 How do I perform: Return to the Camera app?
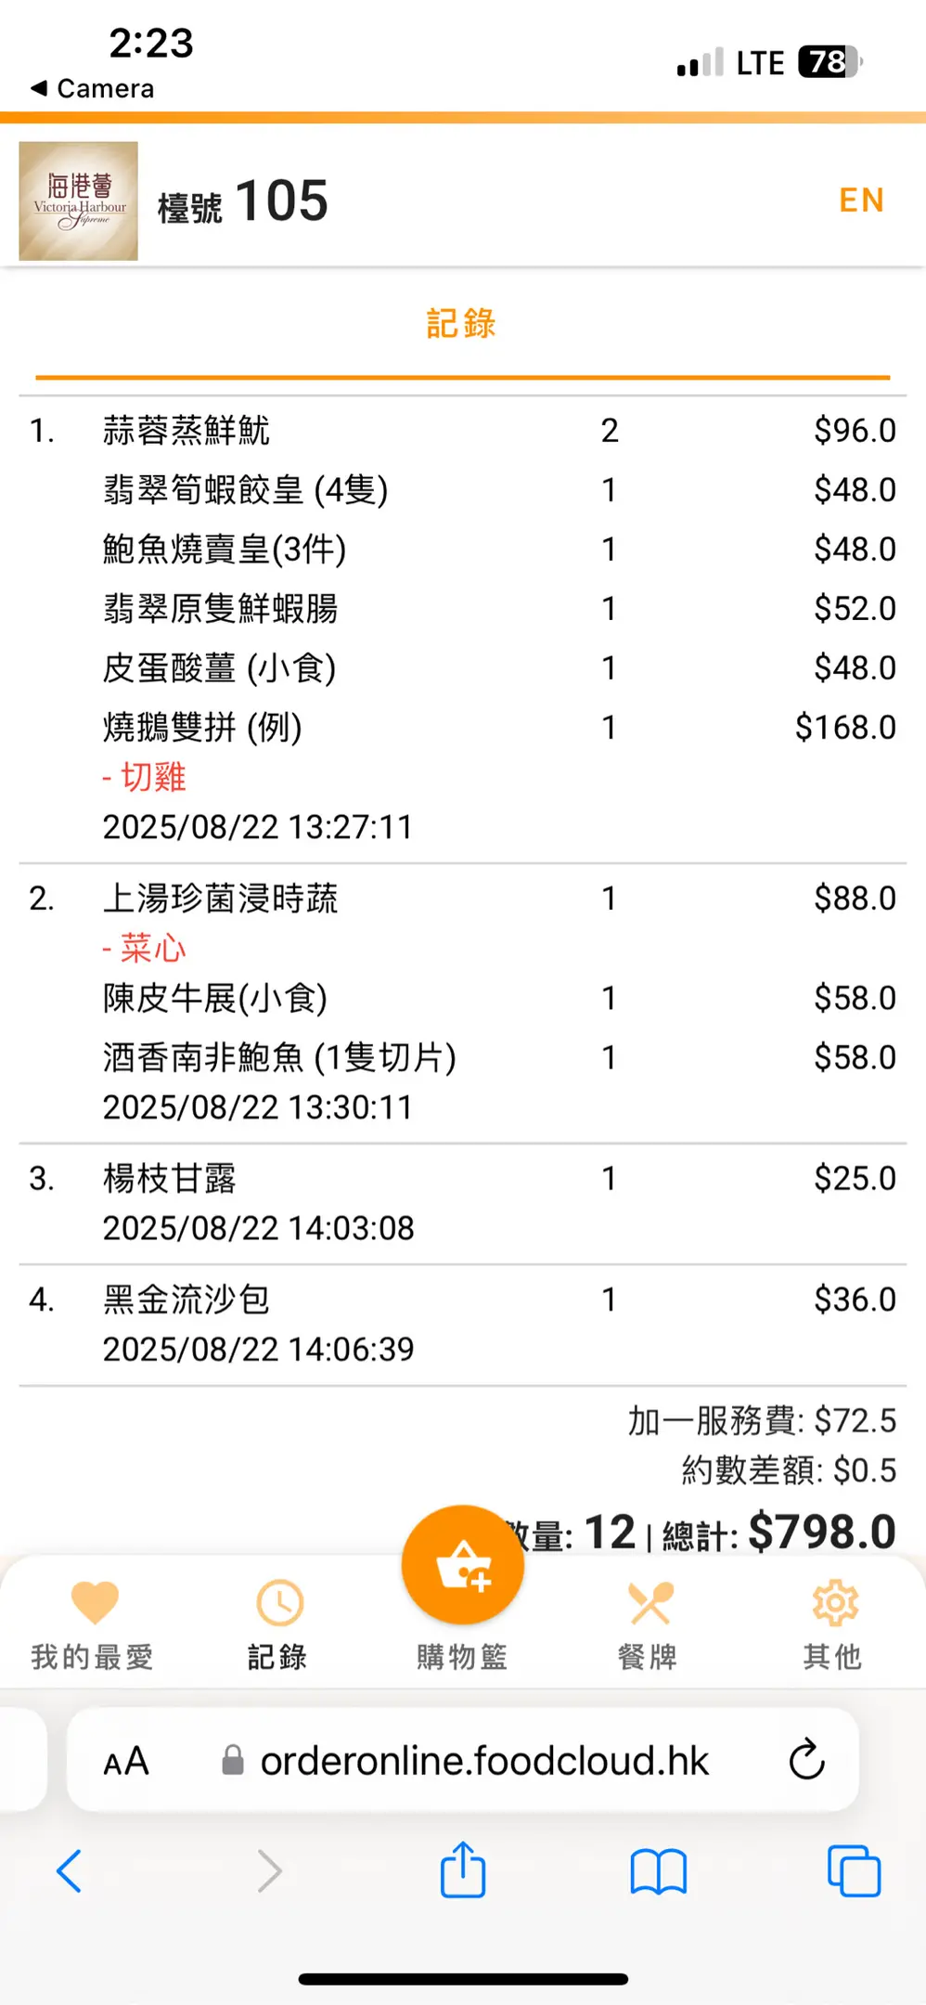click(93, 89)
